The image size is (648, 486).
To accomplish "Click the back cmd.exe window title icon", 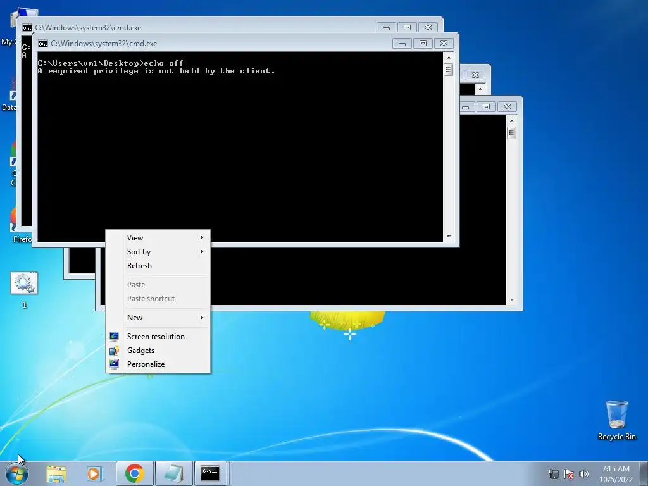I will [27, 28].
